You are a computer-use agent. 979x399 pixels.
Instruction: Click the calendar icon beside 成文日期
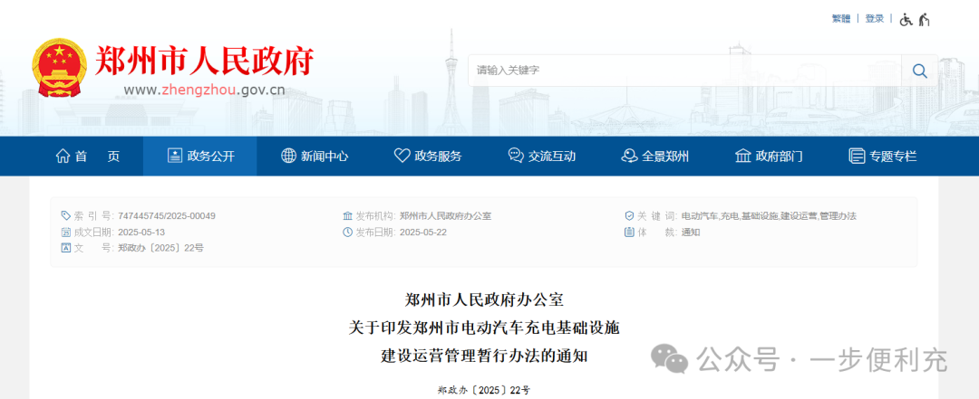[66, 233]
